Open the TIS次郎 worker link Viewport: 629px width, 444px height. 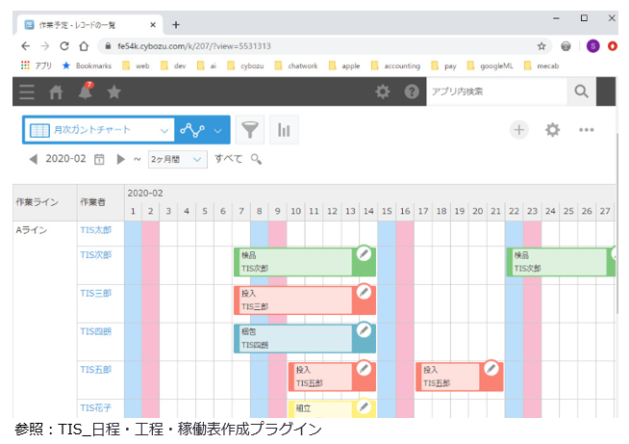point(96,255)
